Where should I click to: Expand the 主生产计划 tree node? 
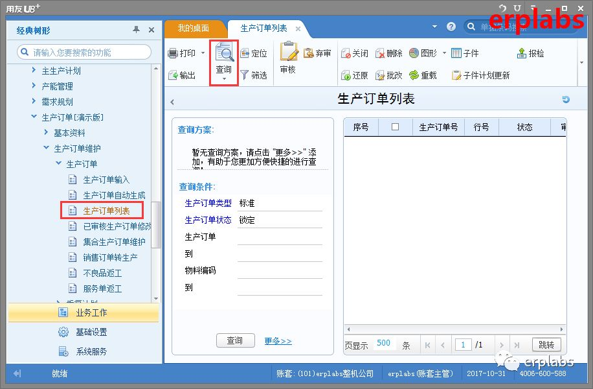[34, 70]
